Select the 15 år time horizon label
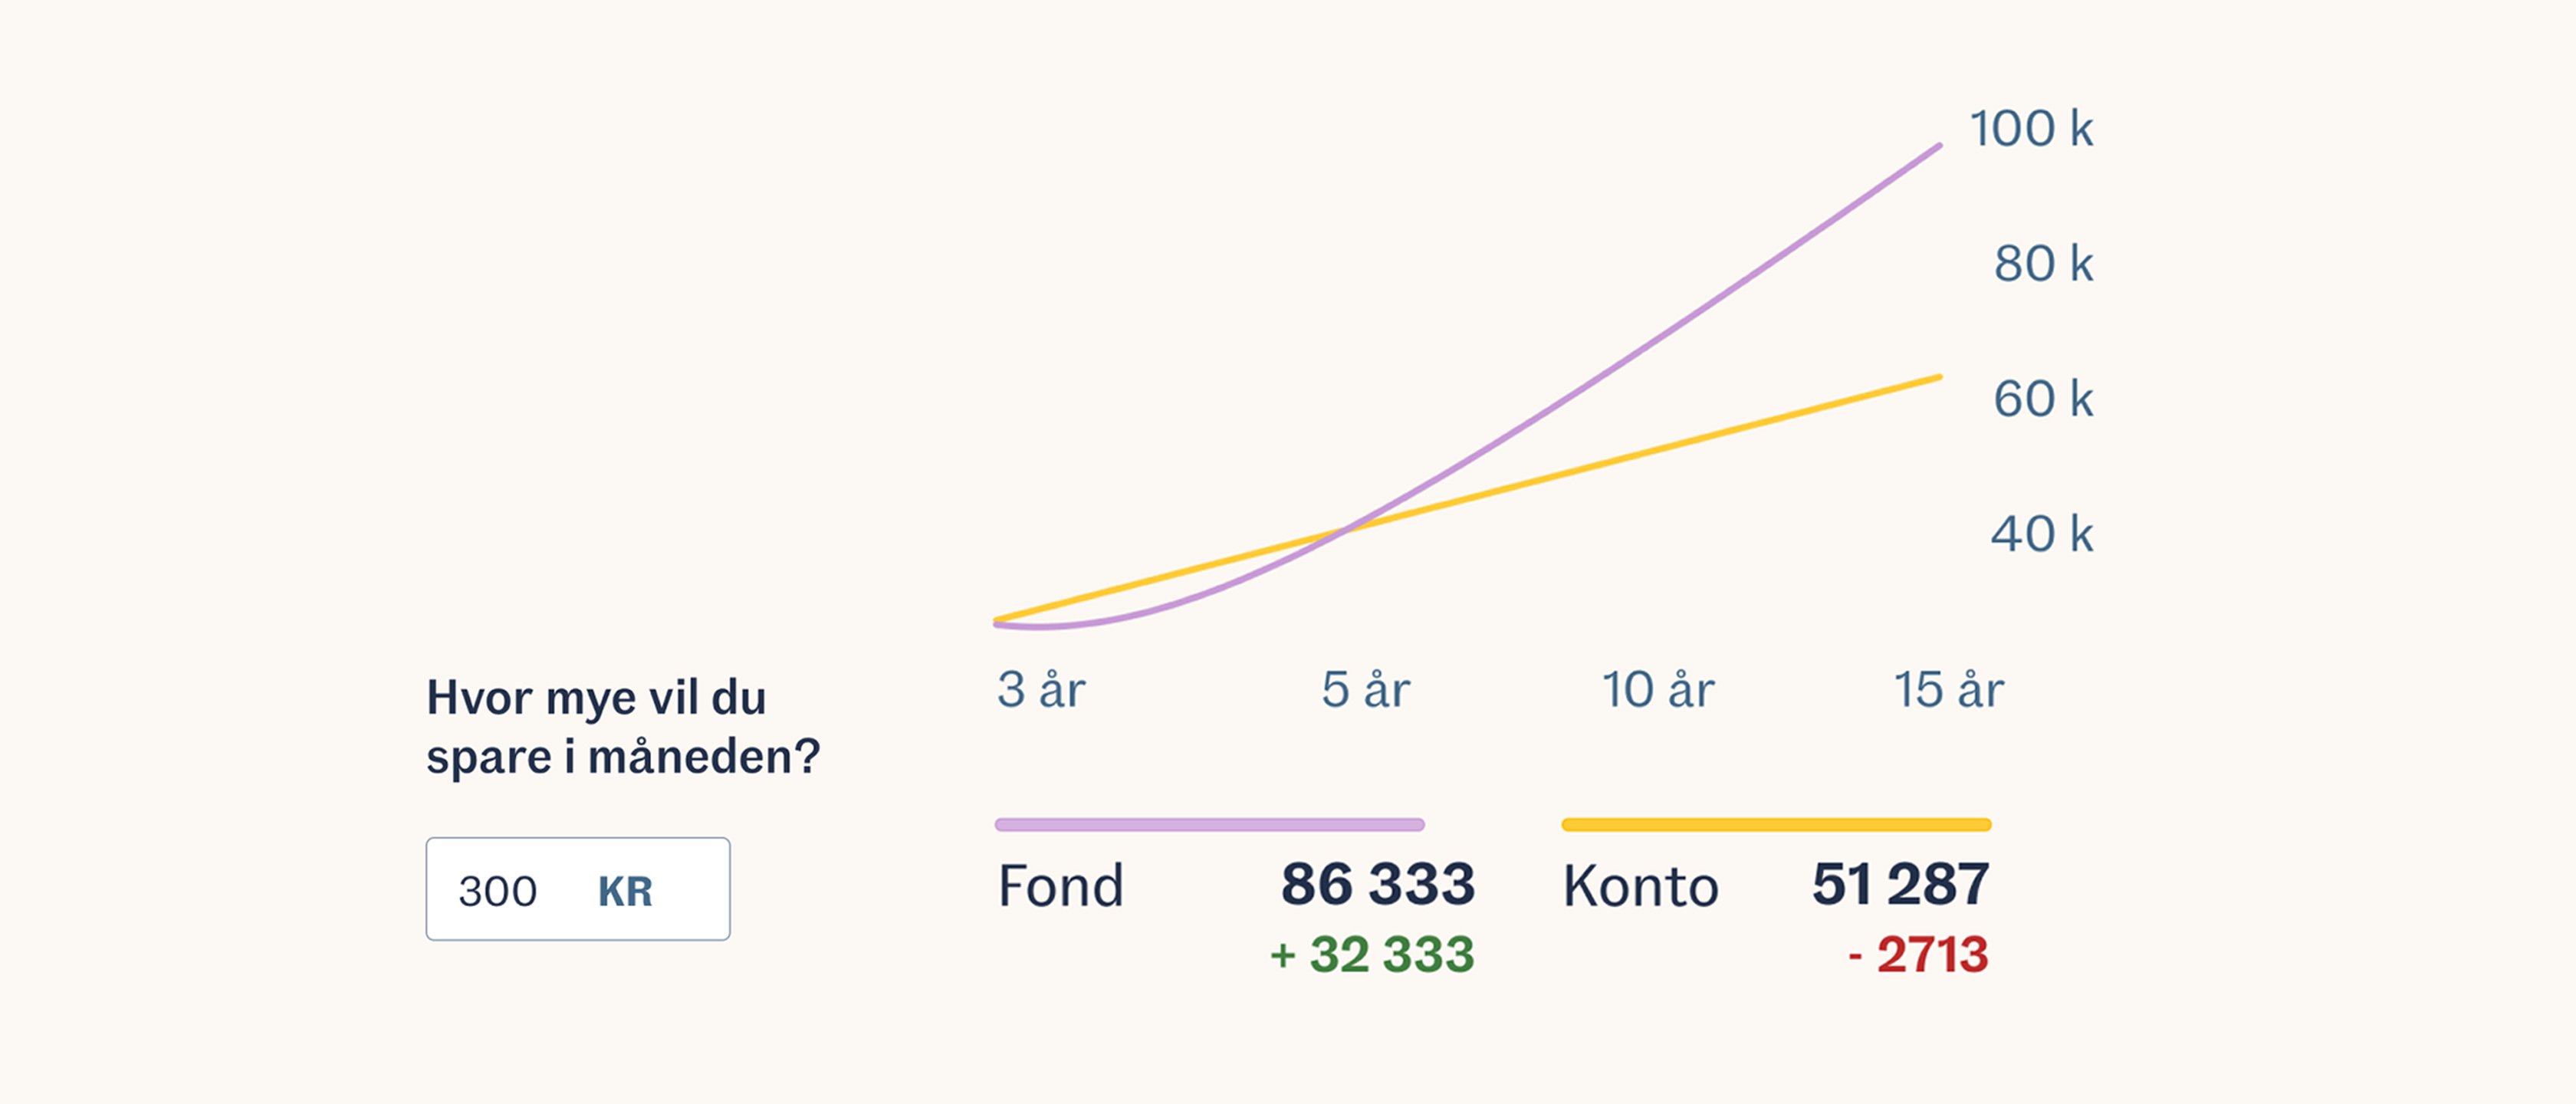The image size is (2576, 1104). [1949, 689]
